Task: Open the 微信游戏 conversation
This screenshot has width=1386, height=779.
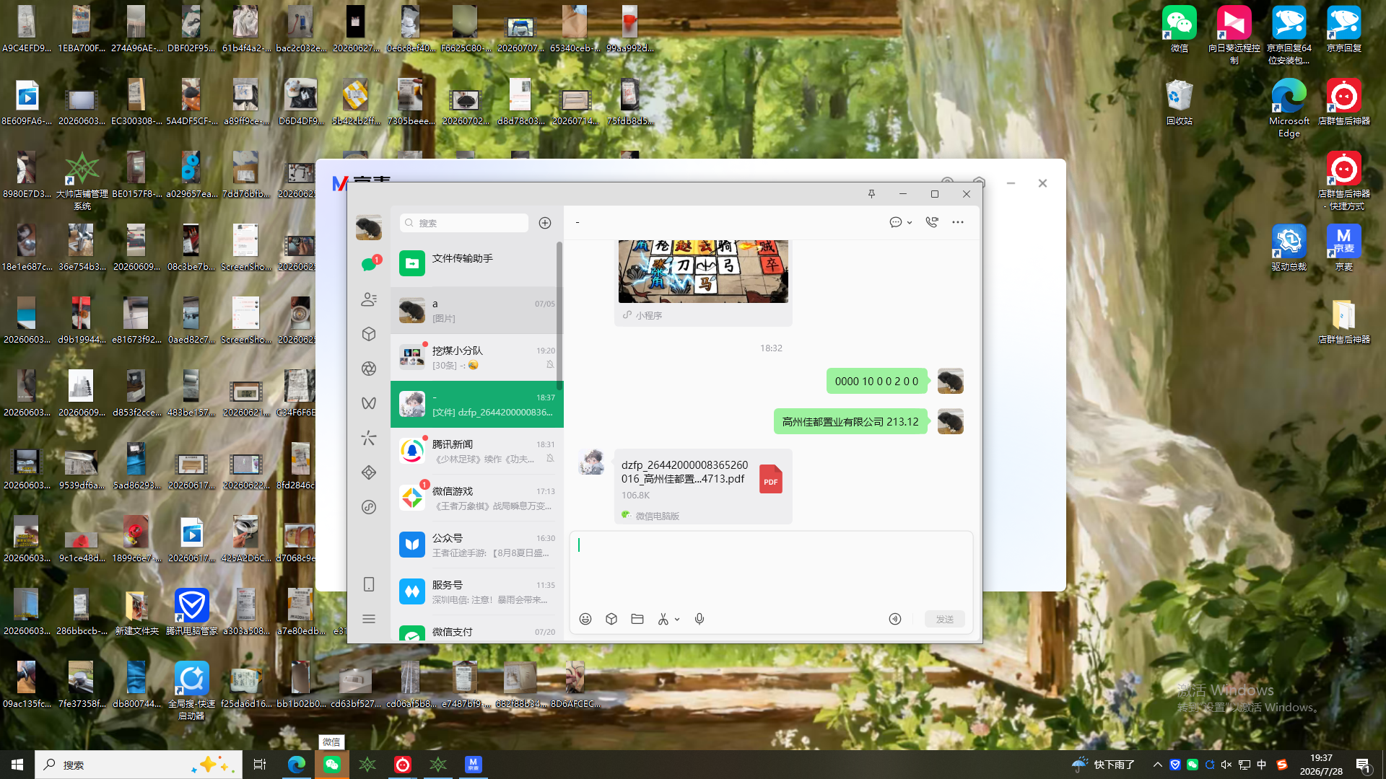Action: tap(476, 498)
